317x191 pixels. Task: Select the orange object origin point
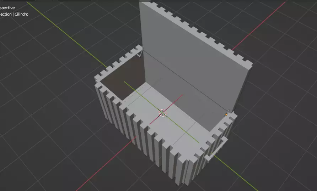pyautogui.click(x=226, y=114)
